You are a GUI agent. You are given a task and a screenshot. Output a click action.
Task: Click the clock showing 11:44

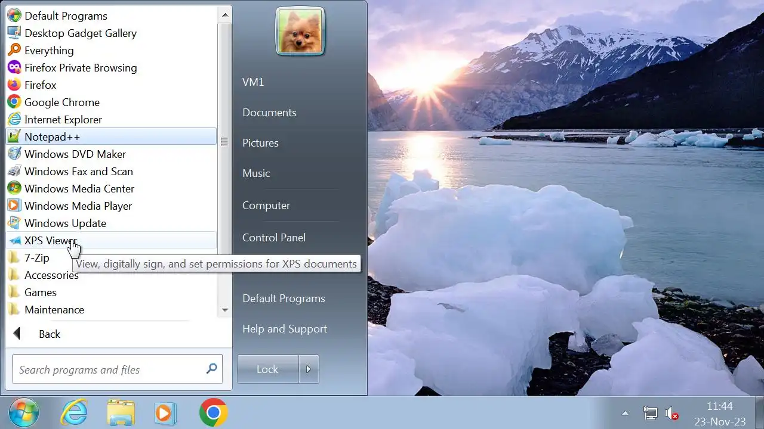tap(719, 406)
